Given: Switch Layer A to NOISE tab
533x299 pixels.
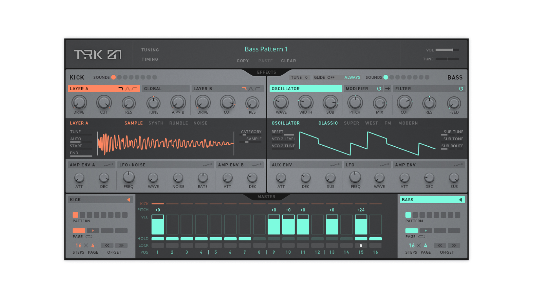Looking at the screenshot, I should [x=200, y=123].
